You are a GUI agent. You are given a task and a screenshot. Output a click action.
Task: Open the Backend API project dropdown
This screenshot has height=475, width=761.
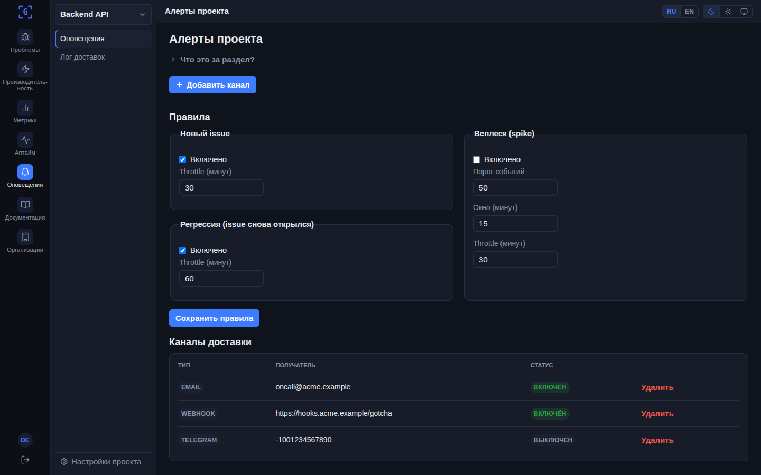[x=103, y=14]
